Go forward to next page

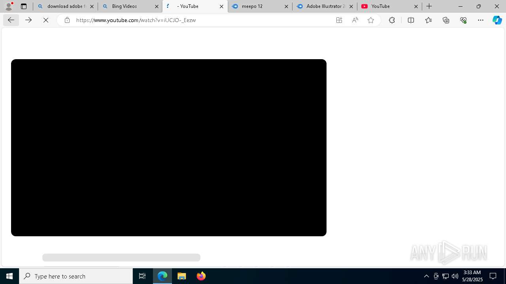tap(28, 20)
